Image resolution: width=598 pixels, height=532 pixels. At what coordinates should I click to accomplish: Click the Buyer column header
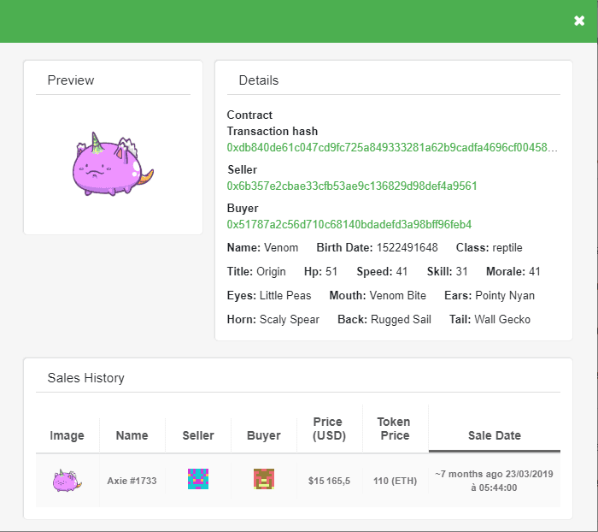[263, 435]
